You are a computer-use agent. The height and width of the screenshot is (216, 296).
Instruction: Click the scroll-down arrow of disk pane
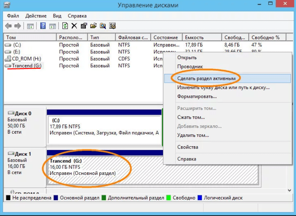coord(289,190)
